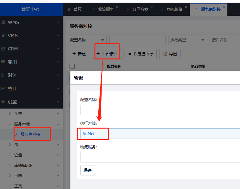Select 服务商对接 in the sidebar tree

30,134
